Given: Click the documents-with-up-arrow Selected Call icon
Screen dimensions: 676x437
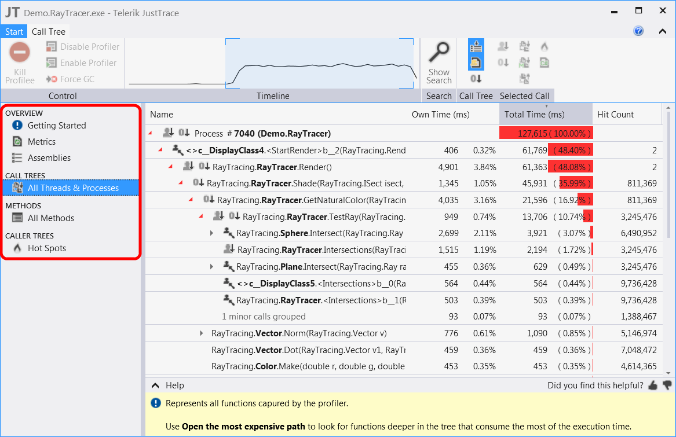Looking at the screenshot, I should point(524,79).
